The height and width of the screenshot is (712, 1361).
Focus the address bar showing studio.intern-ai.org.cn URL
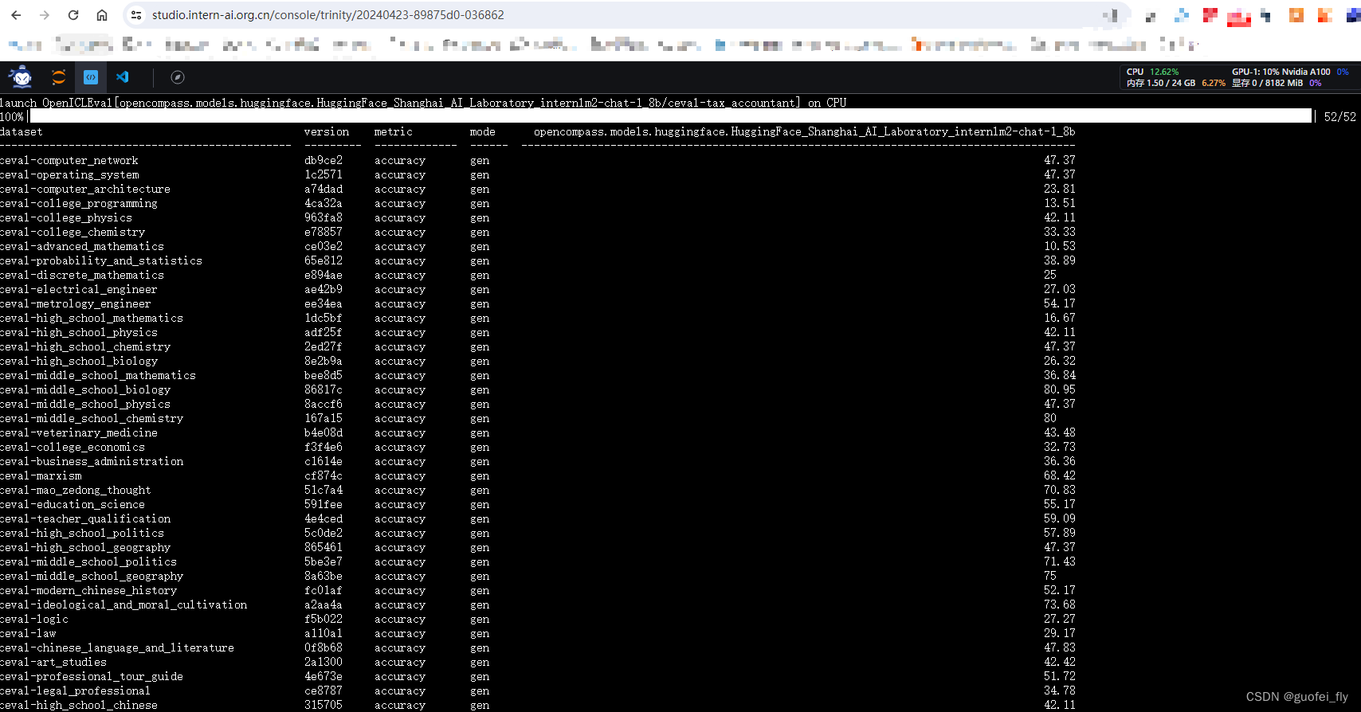point(328,15)
